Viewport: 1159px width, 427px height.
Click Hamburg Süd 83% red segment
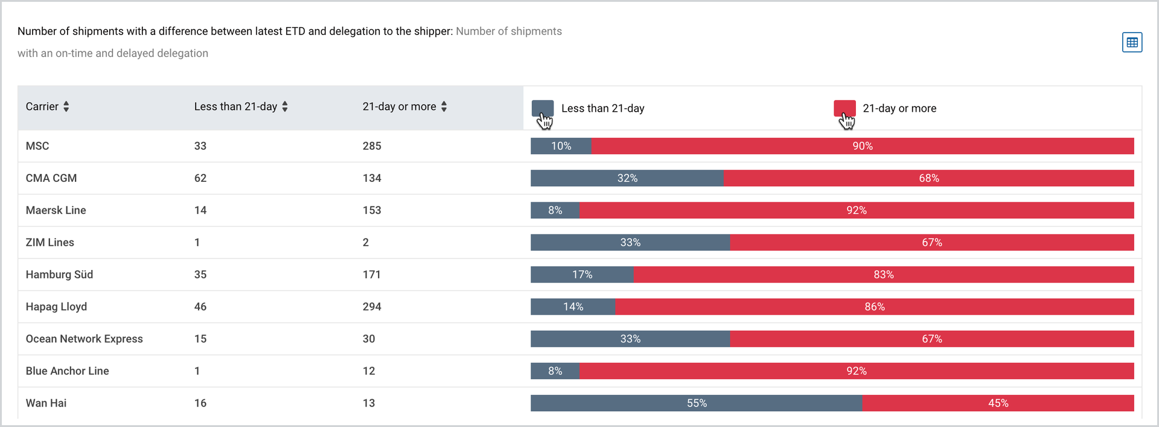point(884,275)
